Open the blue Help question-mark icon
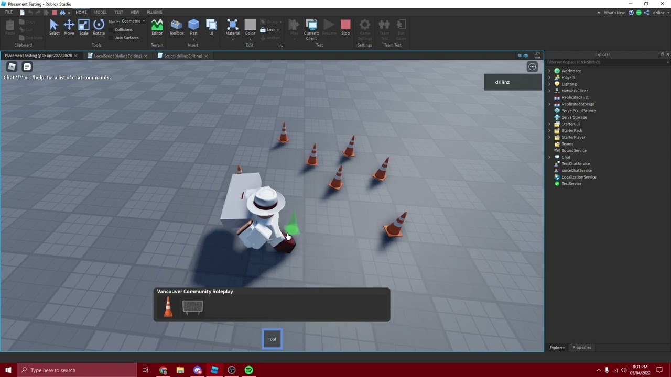The width and height of the screenshot is (671, 377). point(631,13)
